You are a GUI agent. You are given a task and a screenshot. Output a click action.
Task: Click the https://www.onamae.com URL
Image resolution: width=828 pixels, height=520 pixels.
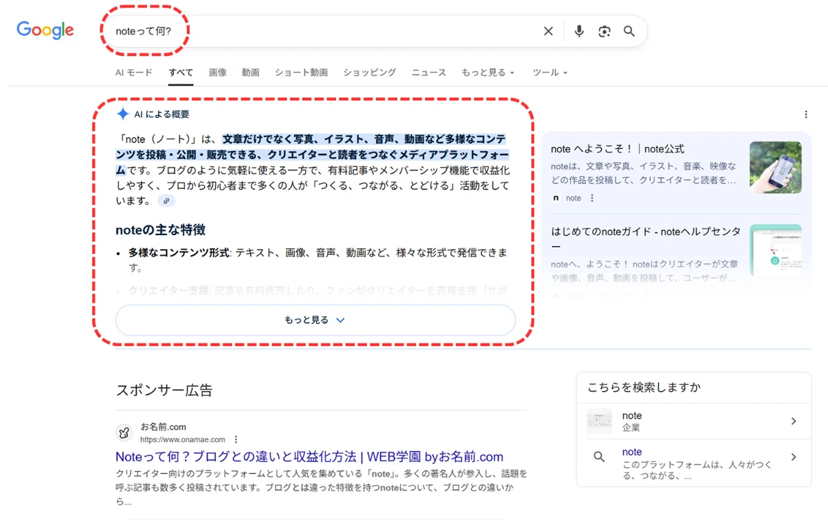[x=183, y=439]
